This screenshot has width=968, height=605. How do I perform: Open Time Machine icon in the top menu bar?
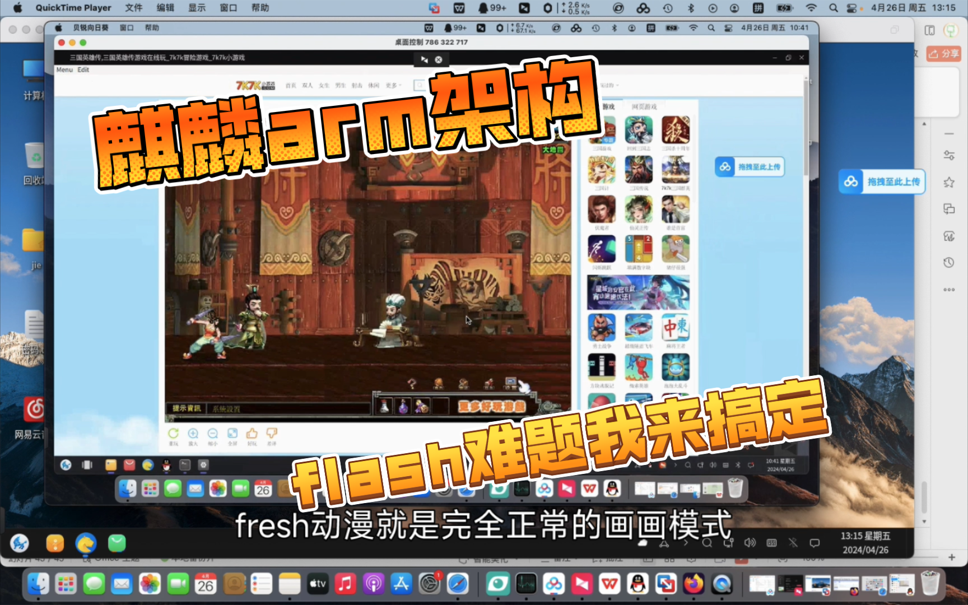668,8
